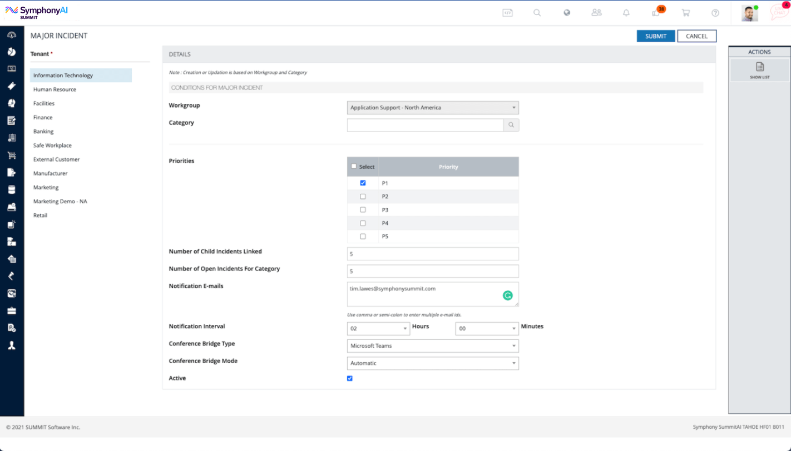Open the database cylinder sidebar icon

(x=11, y=189)
